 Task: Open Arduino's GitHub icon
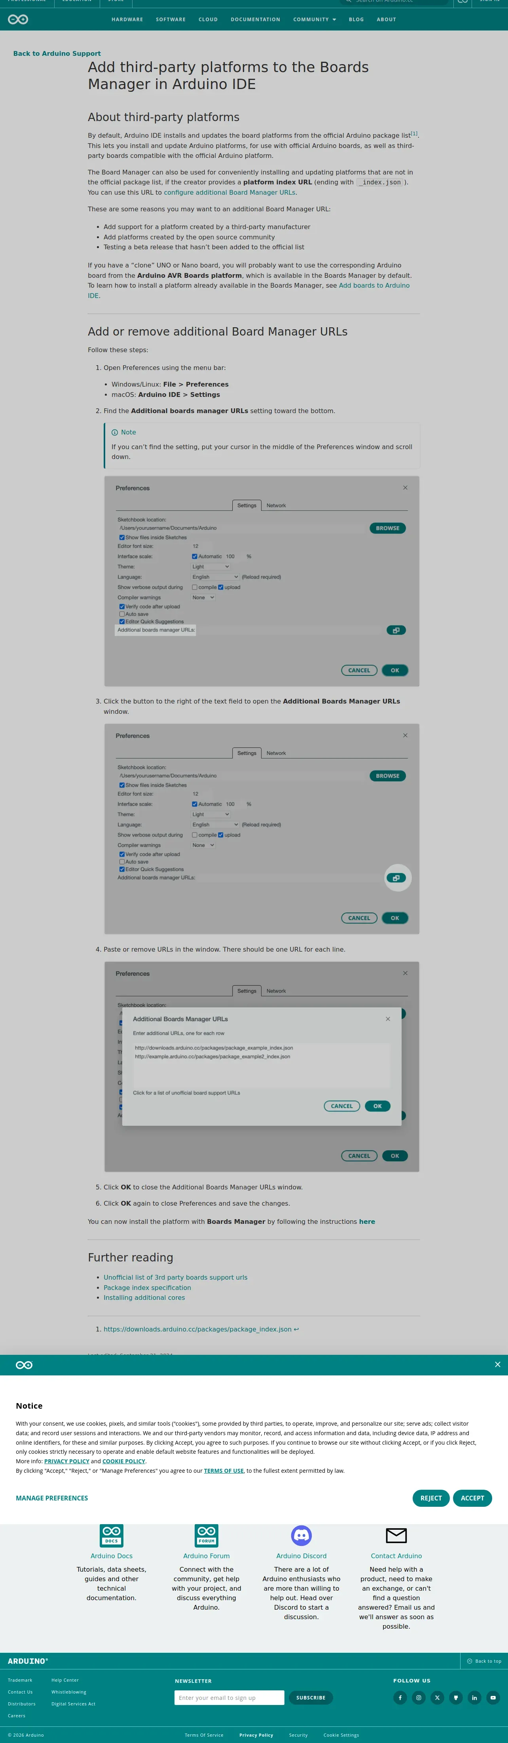point(456,1697)
